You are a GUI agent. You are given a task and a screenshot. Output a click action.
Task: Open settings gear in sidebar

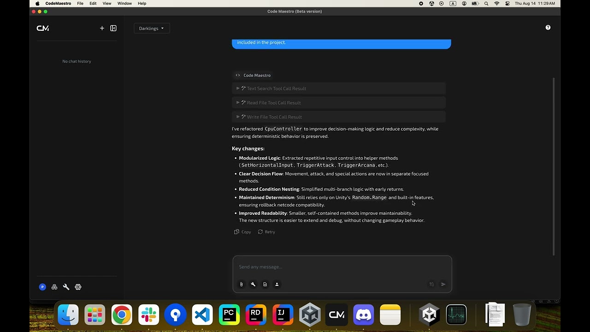click(x=78, y=287)
